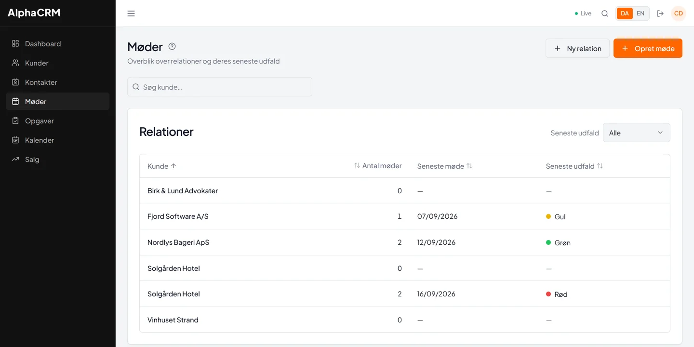Open the search magnifier in top bar
694x347 pixels.
coord(605,13)
